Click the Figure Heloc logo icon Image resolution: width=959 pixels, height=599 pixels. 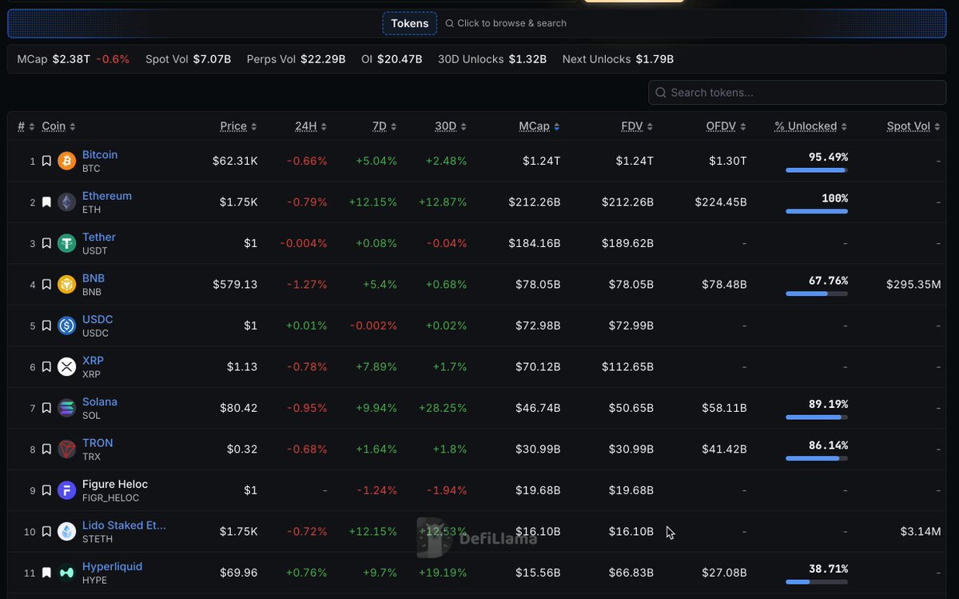(66, 490)
